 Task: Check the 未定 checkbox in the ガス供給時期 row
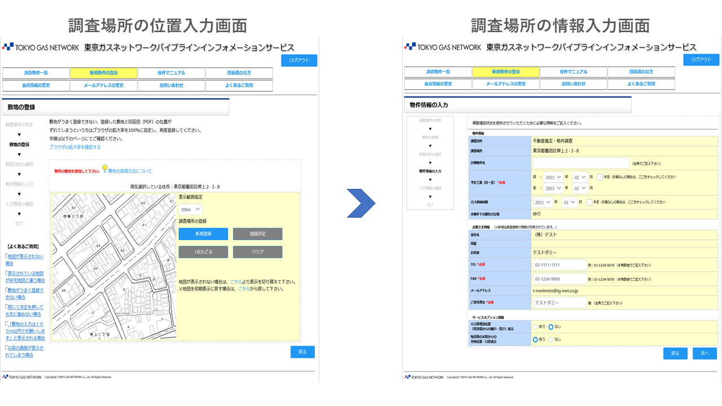(x=589, y=202)
